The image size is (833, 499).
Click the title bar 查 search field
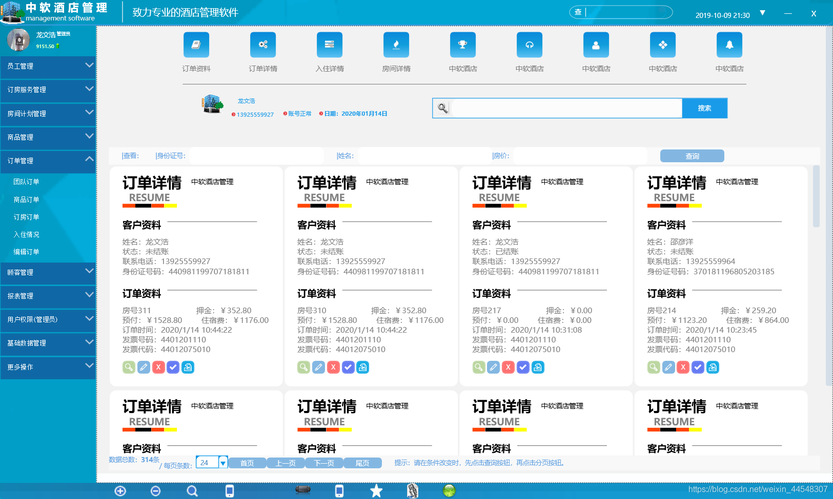coord(621,12)
